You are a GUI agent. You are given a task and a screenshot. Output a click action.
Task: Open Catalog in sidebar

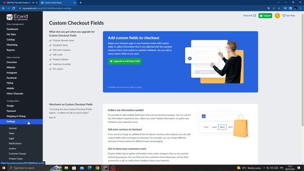point(10,39)
